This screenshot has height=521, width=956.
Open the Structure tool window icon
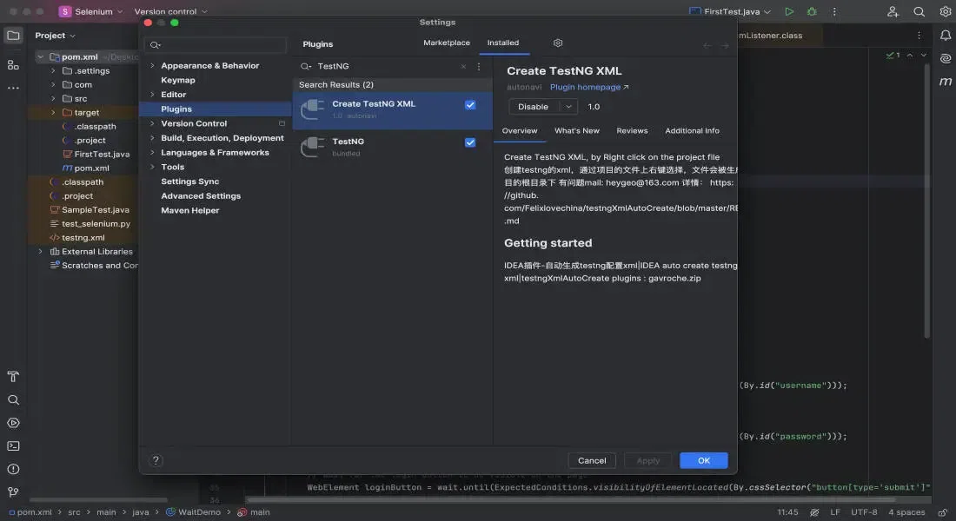coord(13,64)
